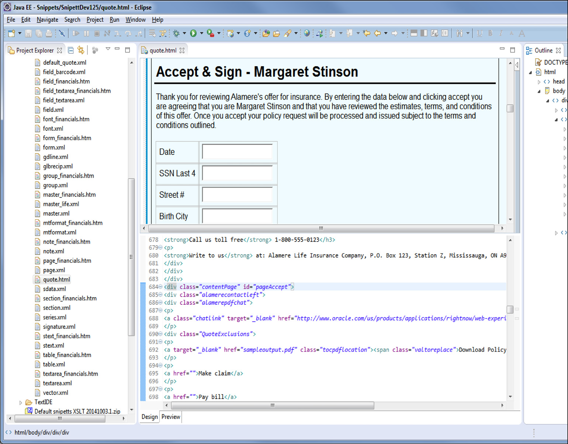Launch Debug mode with the bug icon
This screenshot has width=568, height=444.
pyautogui.click(x=176, y=33)
